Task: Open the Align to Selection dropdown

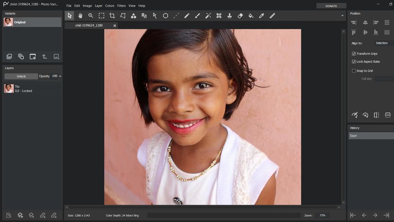Action: [x=384, y=43]
